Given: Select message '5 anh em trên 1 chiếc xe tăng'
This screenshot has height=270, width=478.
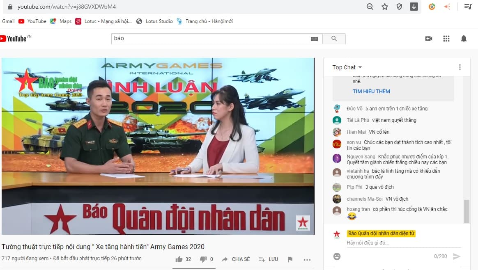Looking at the screenshot, I should 396,108.
